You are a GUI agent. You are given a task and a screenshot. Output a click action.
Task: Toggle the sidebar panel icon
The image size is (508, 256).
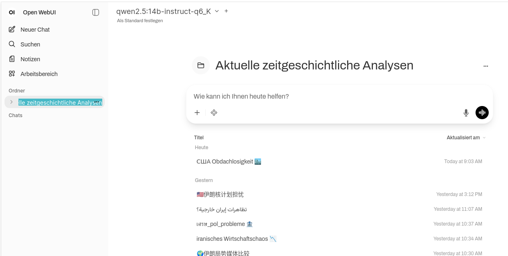96,12
